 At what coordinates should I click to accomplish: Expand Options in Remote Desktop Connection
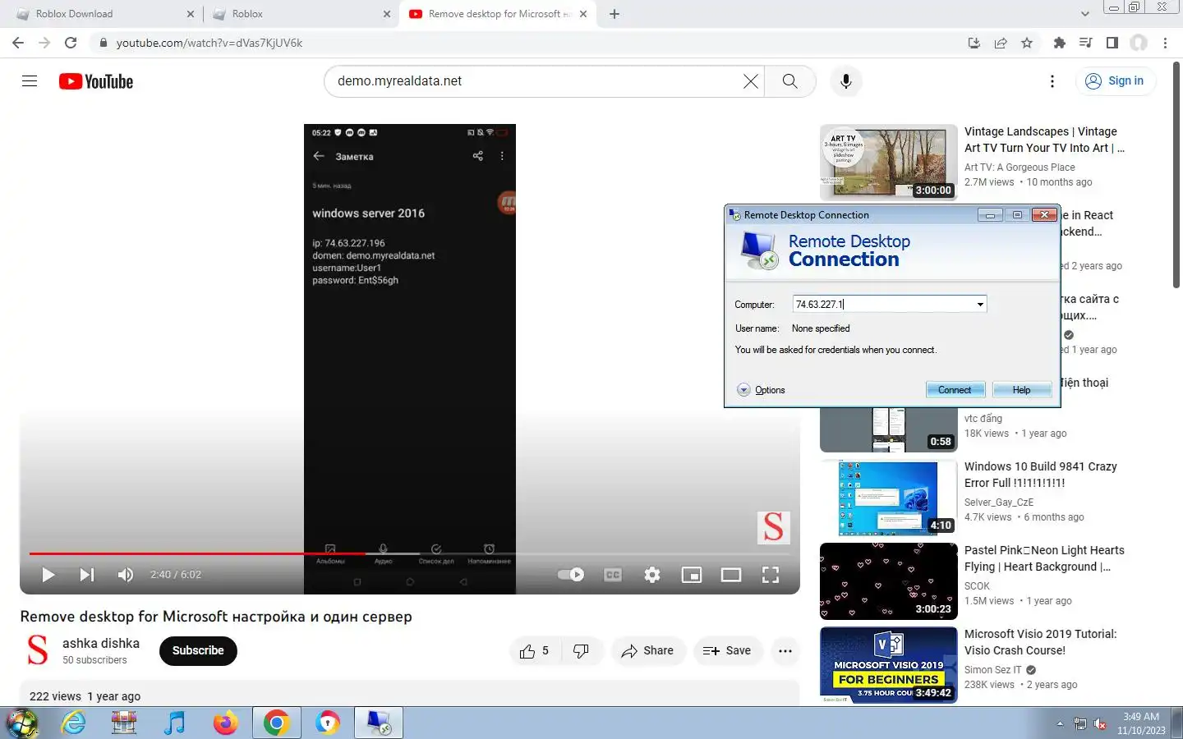click(761, 390)
